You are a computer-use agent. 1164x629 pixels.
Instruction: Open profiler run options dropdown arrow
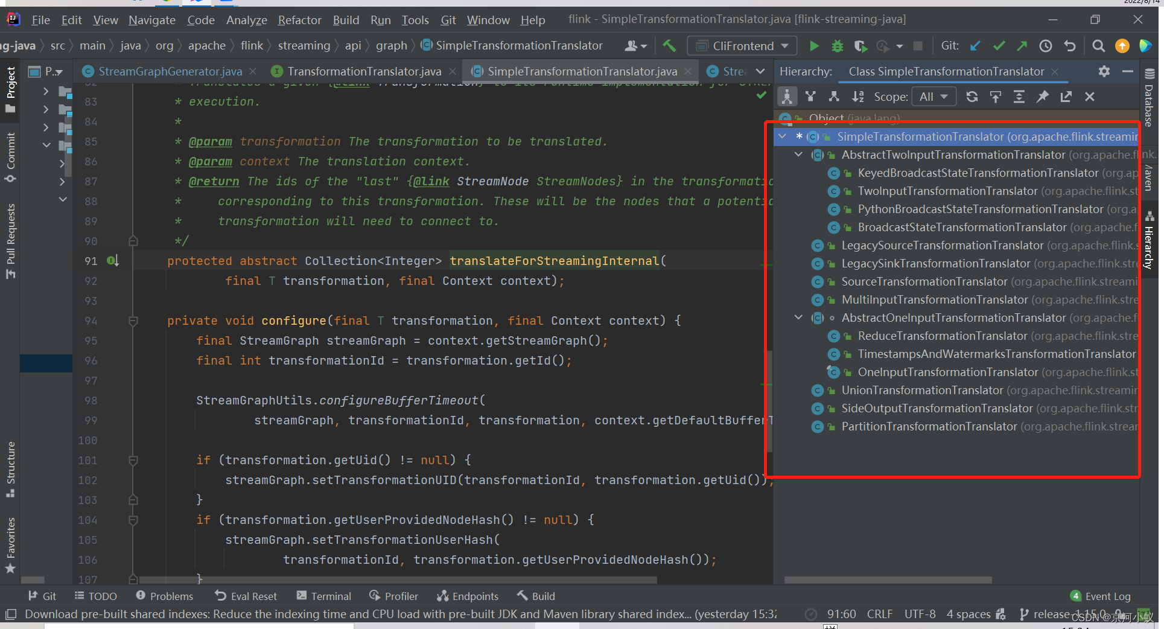[x=899, y=46]
